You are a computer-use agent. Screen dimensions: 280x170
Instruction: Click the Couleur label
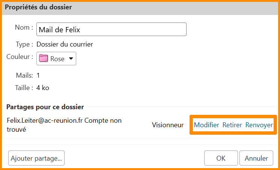20,57
